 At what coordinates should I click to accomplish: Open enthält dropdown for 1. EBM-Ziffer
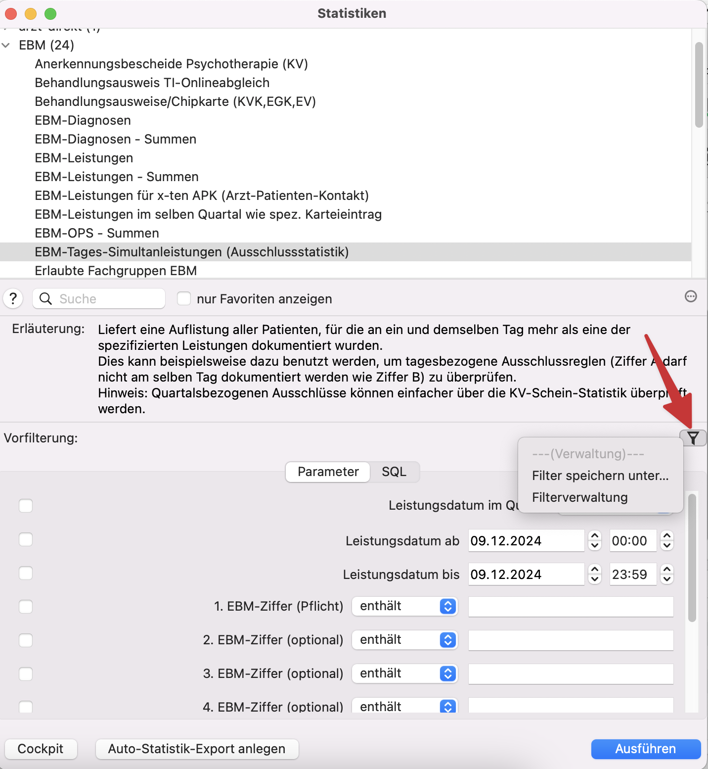405,606
